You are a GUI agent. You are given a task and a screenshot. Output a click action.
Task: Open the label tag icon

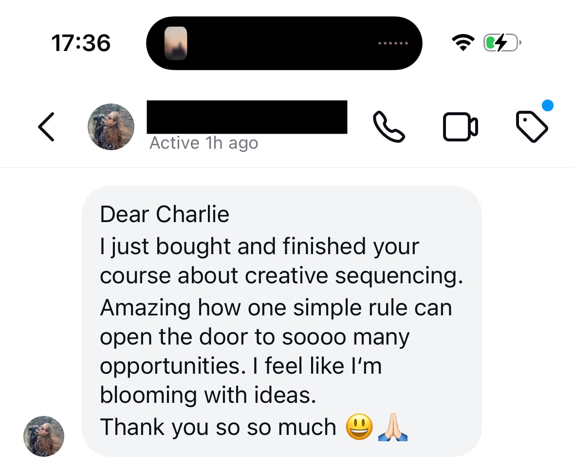point(531,127)
